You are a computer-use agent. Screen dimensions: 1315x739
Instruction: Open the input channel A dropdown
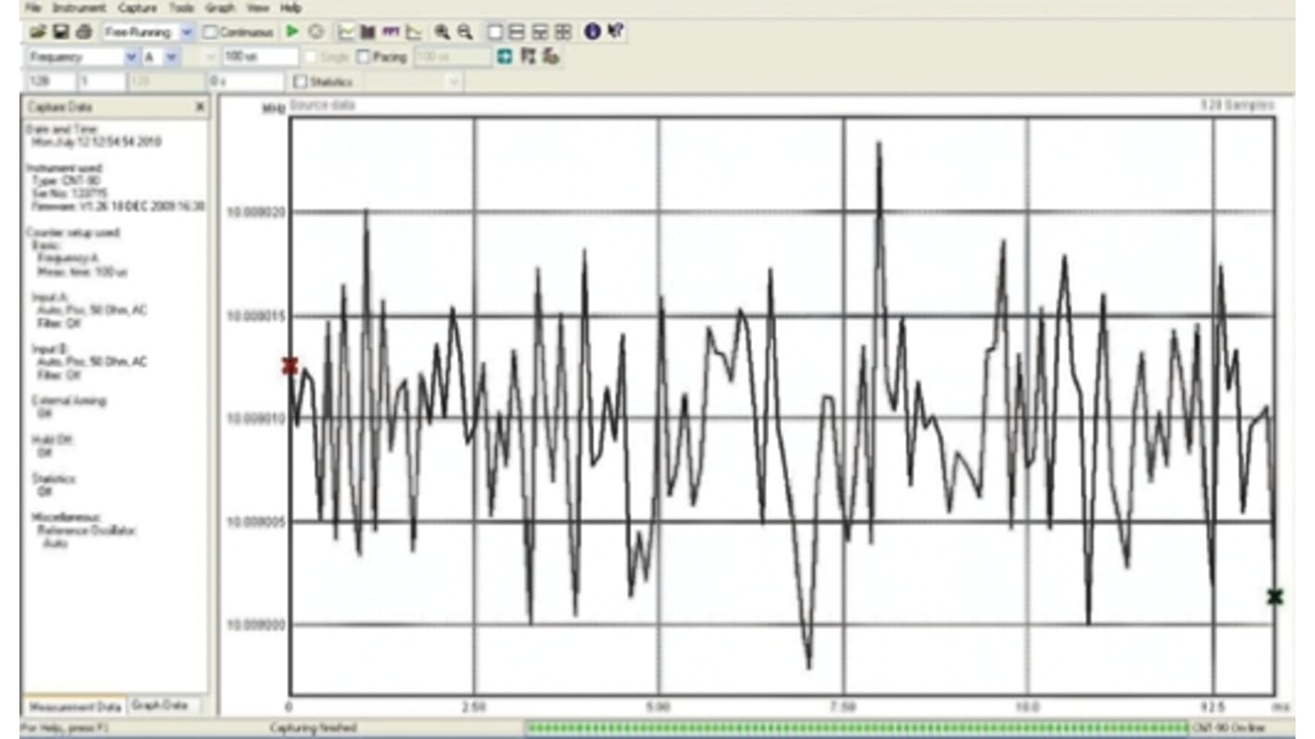170,57
